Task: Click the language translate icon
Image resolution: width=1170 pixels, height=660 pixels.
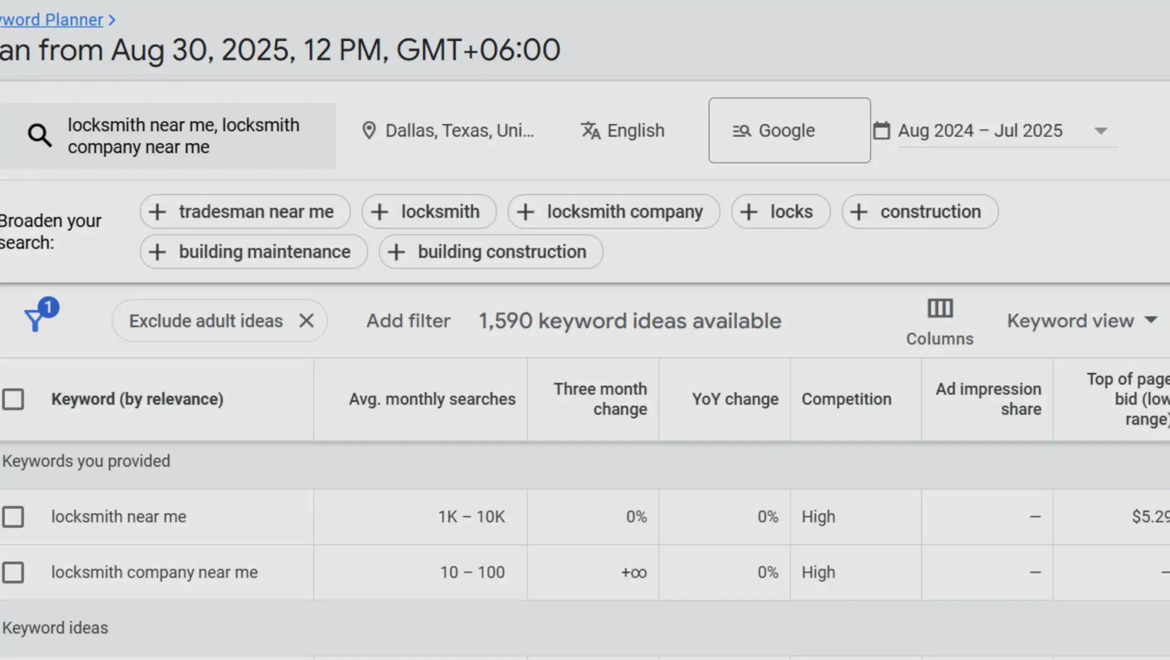Action: [590, 131]
